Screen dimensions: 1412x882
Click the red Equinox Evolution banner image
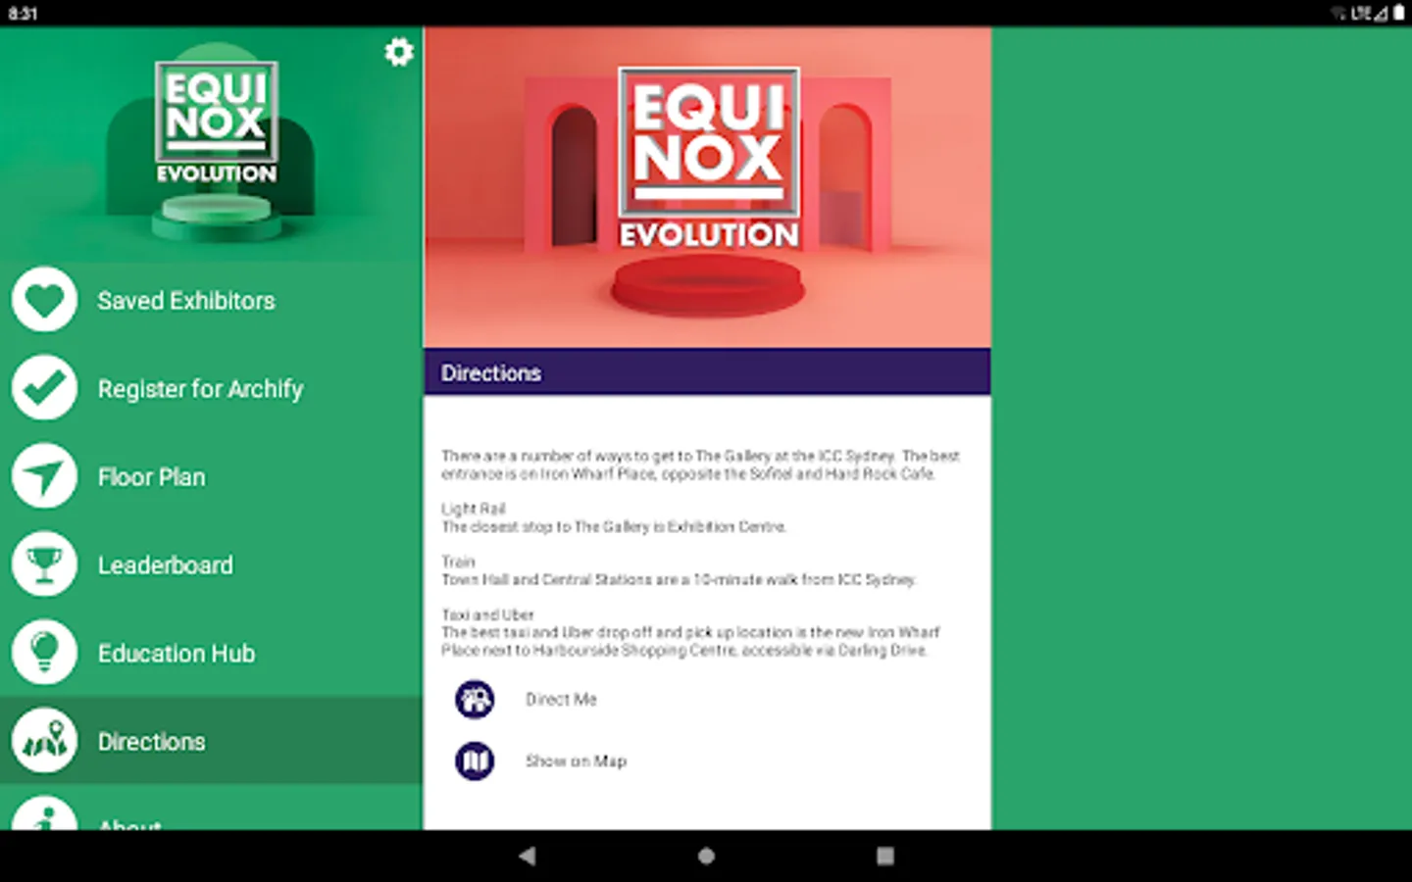point(707,187)
